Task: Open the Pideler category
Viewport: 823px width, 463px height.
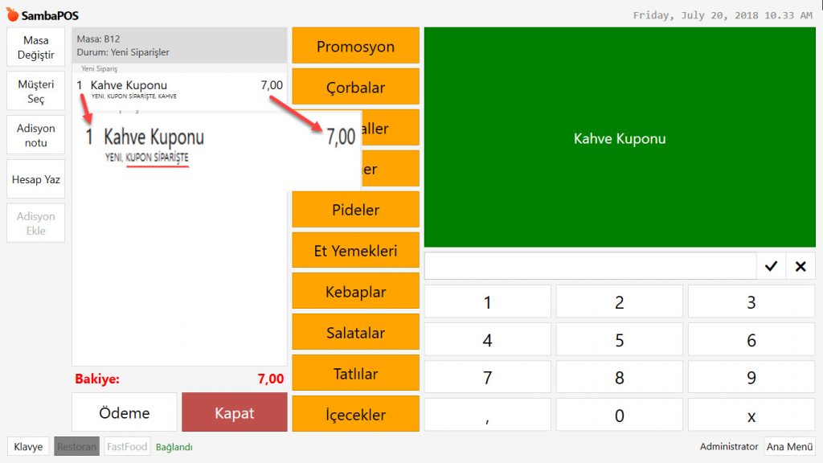Action: pyautogui.click(x=355, y=210)
